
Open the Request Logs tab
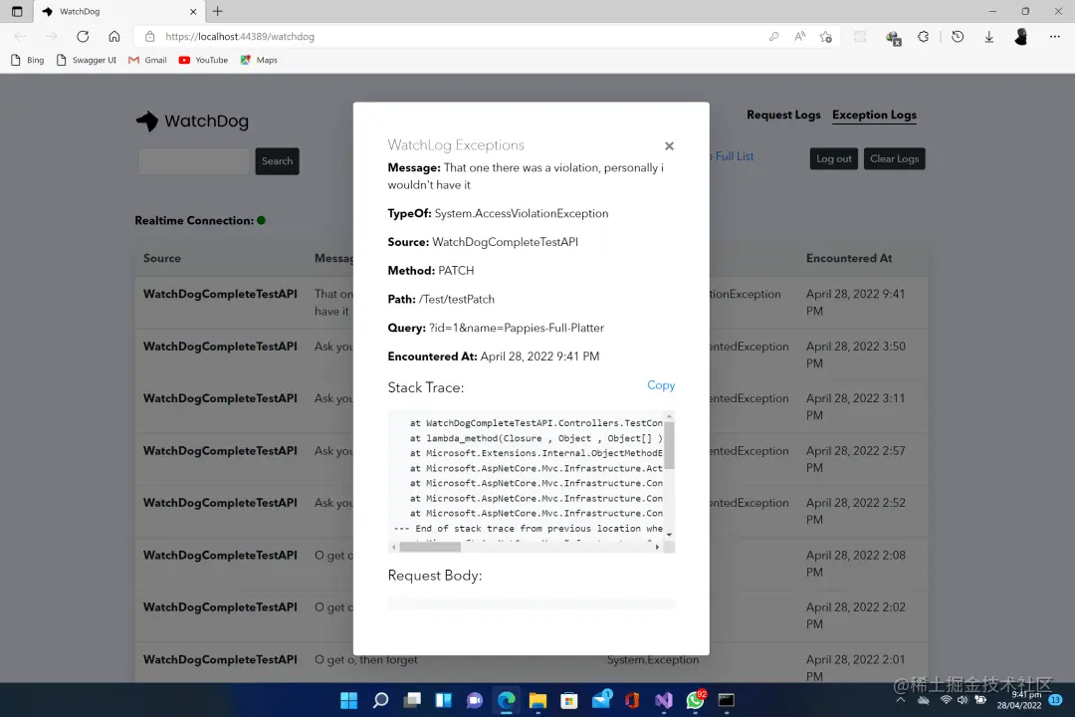(783, 115)
